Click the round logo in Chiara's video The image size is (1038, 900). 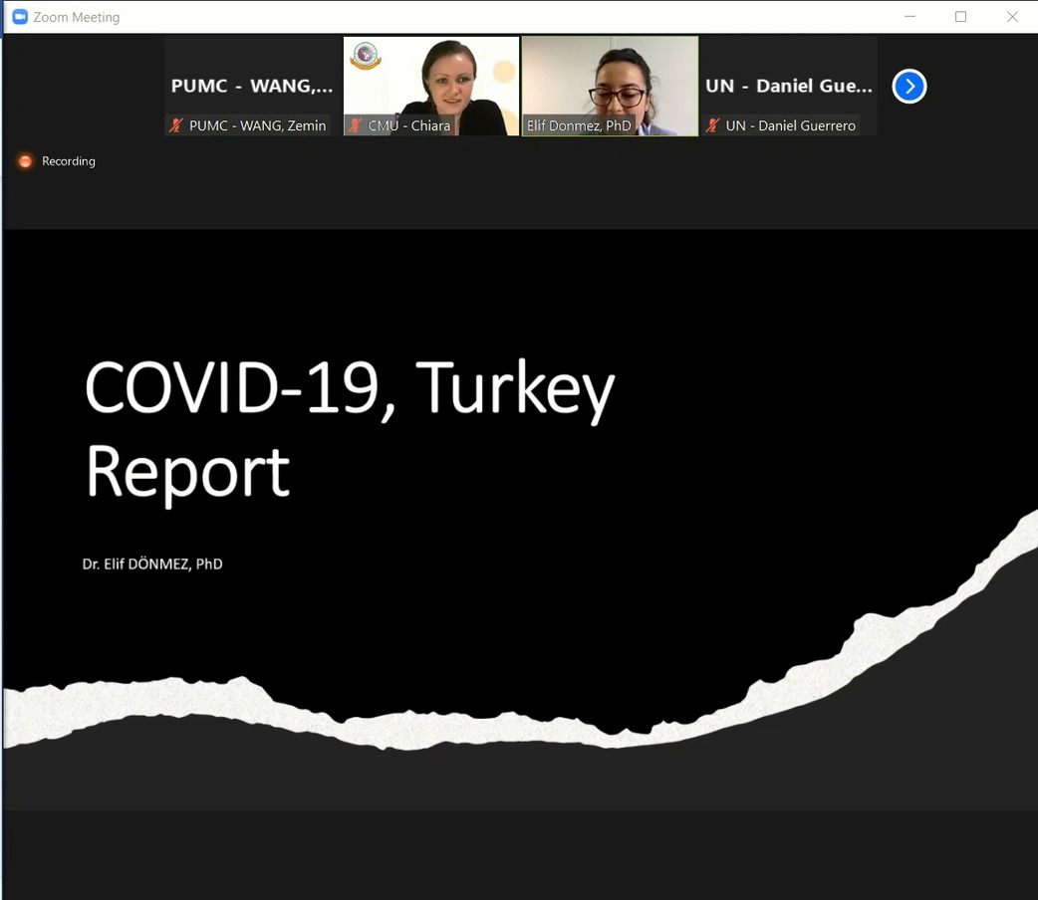tap(366, 57)
